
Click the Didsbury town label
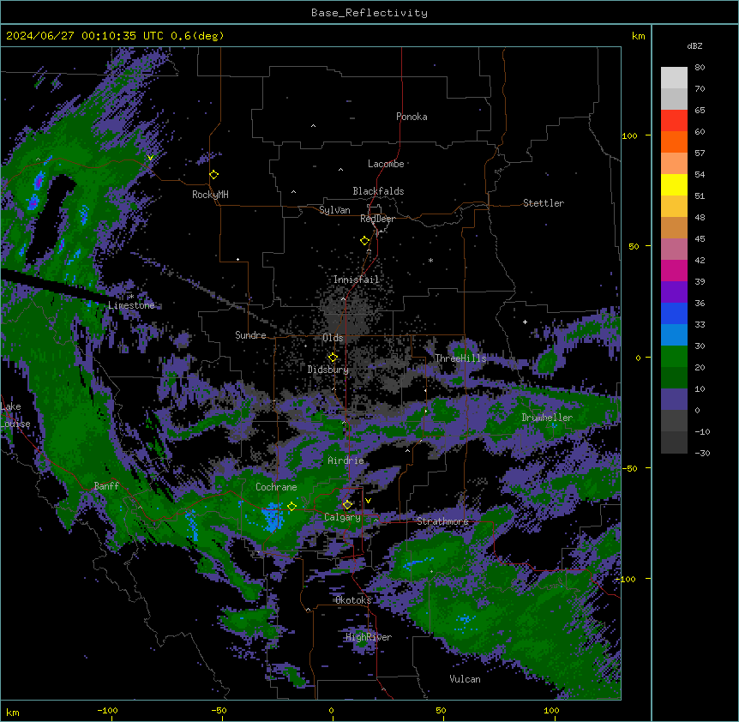click(328, 370)
